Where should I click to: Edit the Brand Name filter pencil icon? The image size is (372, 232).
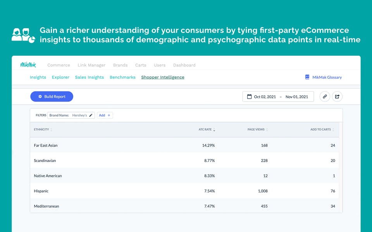click(x=91, y=115)
